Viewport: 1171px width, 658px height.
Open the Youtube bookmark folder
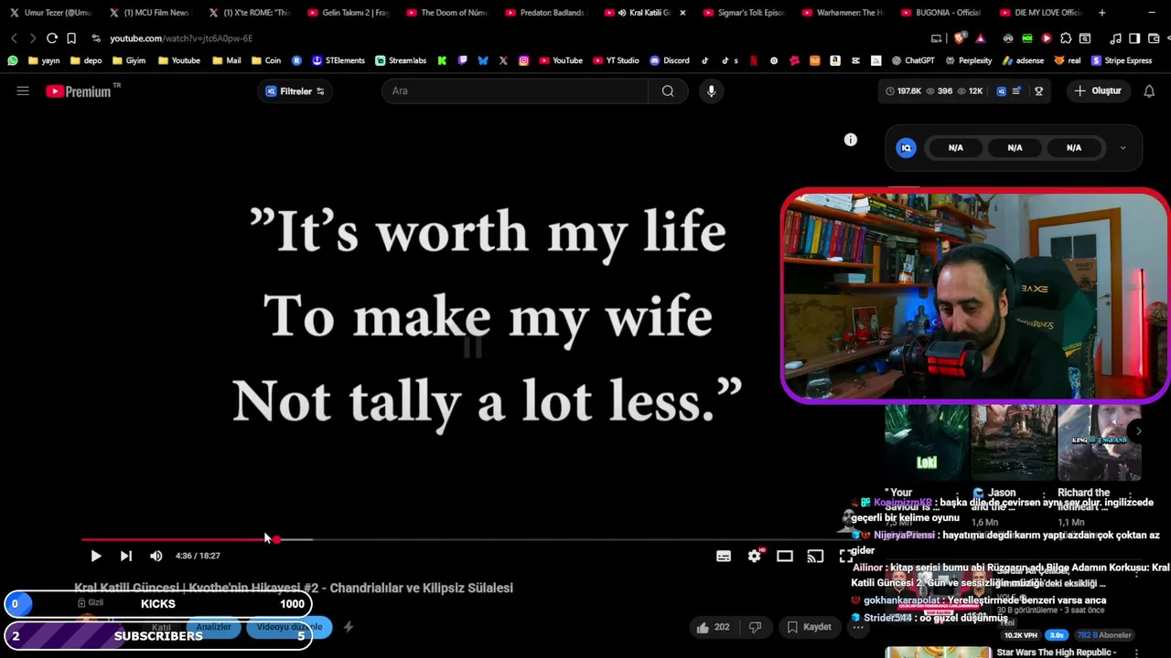tap(178, 60)
